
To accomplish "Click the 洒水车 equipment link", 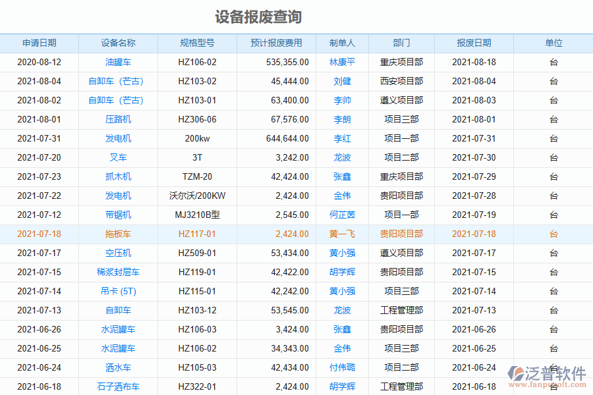I will [117, 367].
